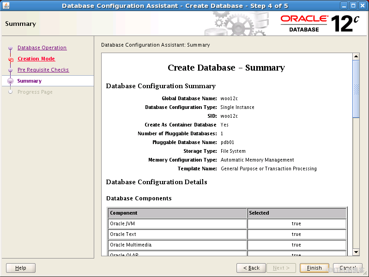Select the Oracle JVM table row
Screen dimensions: 369x277
[x=227, y=223]
